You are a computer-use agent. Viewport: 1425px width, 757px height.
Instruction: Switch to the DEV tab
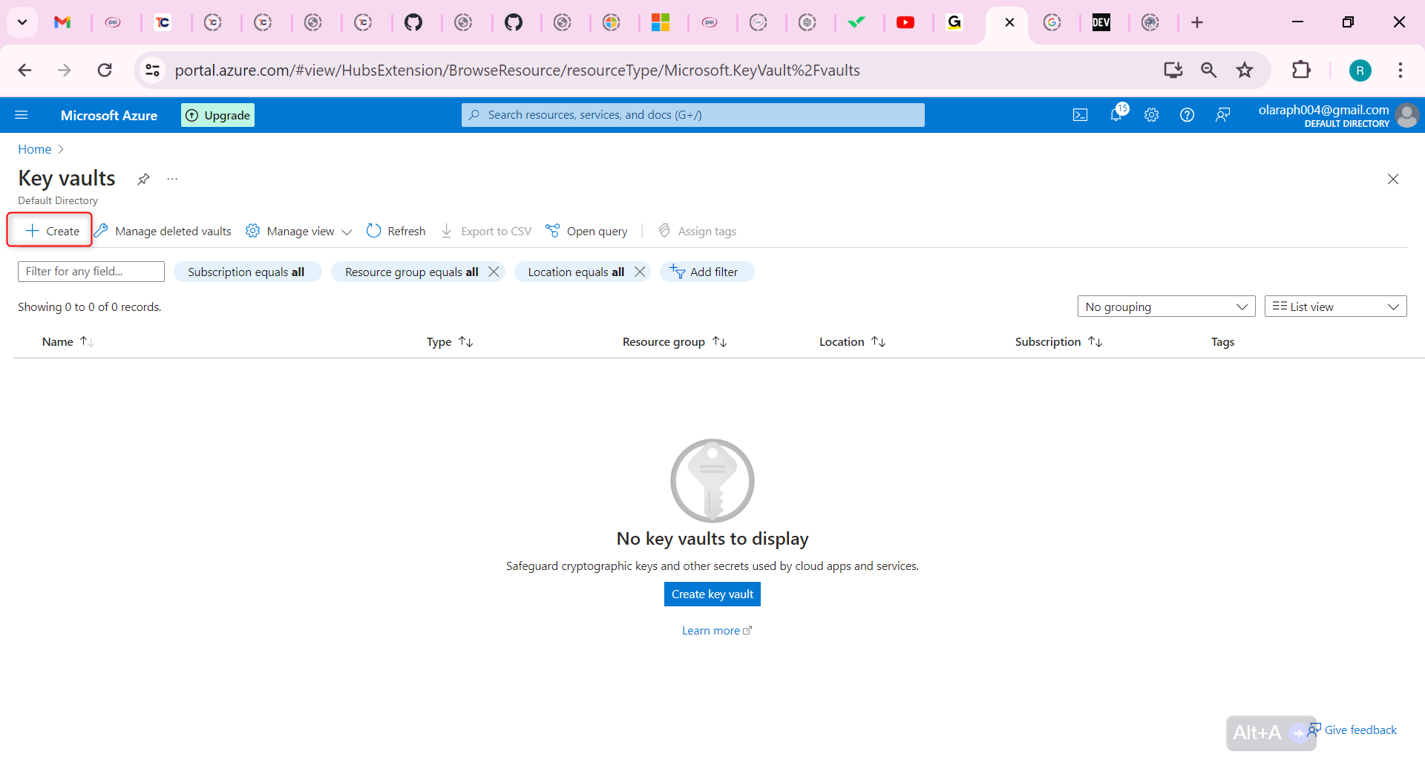pos(1101,22)
